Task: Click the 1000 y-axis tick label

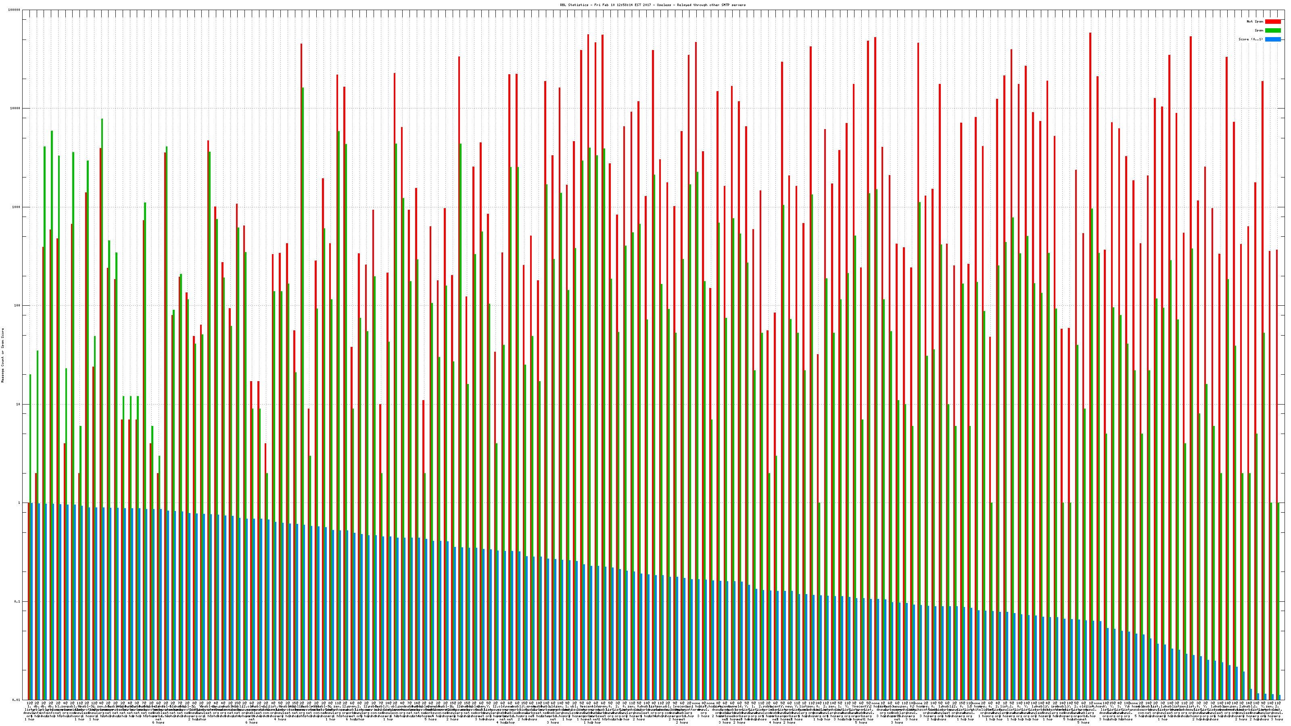Action: tap(17, 207)
